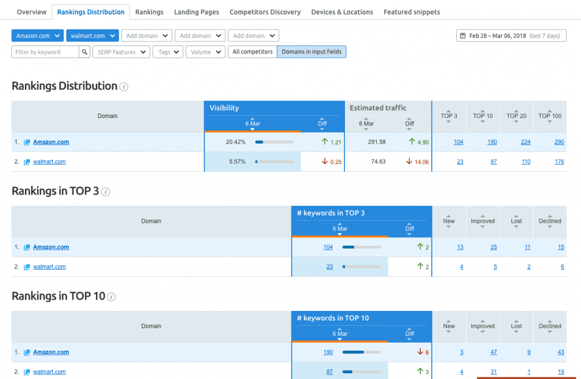
Task: Expand the Amazon.com domain selector
Action: [x=37, y=35]
